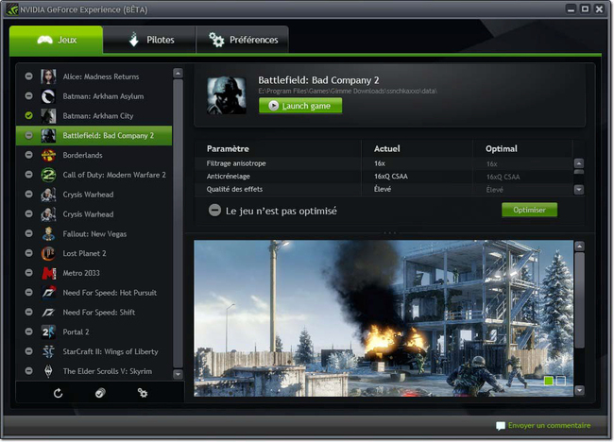Viewport: 614px width, 442px height.
Task: Click the Batman: Arkham Asylum game icon
Action: [48, 96]
